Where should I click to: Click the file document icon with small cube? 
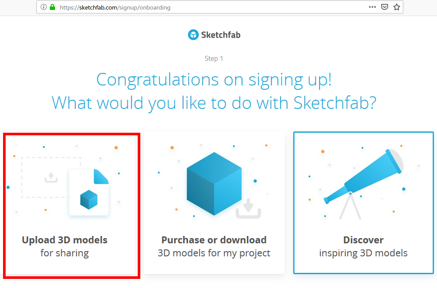coord(89,192)
